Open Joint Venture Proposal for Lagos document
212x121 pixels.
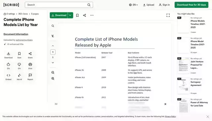click(197, 65)
